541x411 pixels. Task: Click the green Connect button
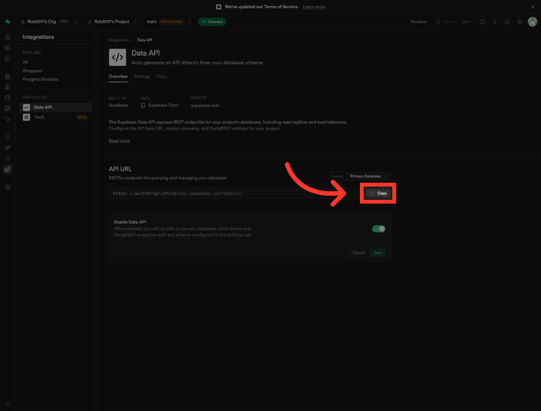(x=212, y=22)
